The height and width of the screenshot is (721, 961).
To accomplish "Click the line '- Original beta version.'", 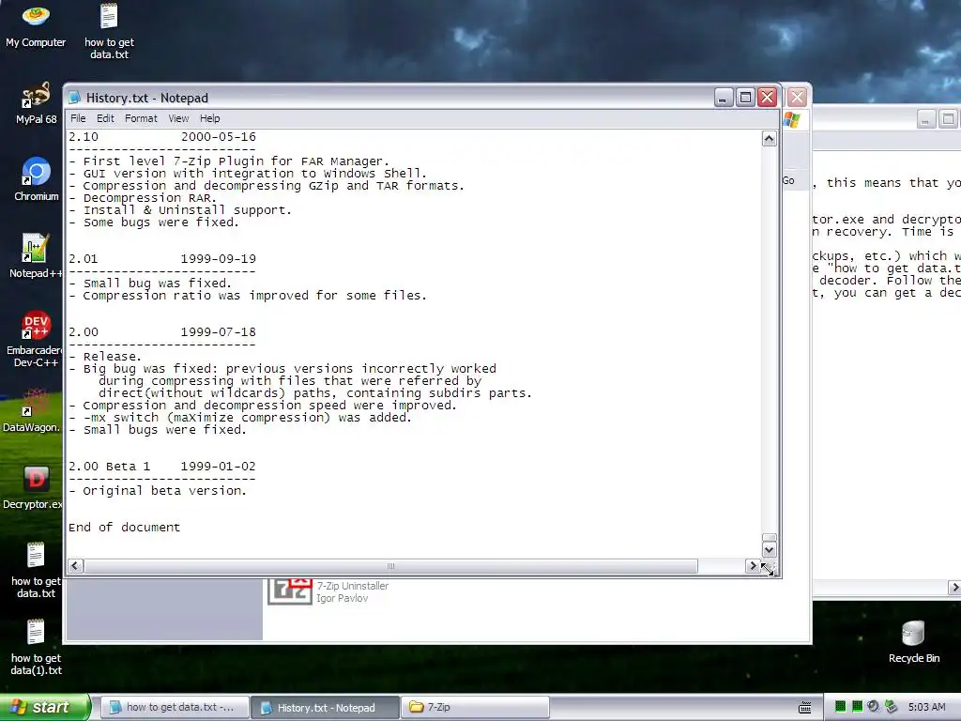I will coord(158,490).
